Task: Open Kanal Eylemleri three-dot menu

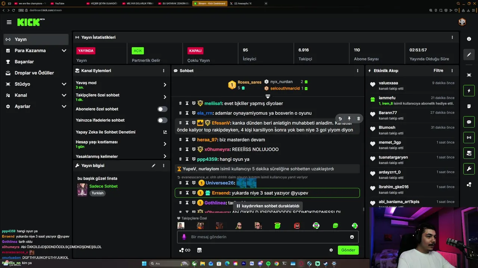Action: pyautogui.click(x=163, y=71)
